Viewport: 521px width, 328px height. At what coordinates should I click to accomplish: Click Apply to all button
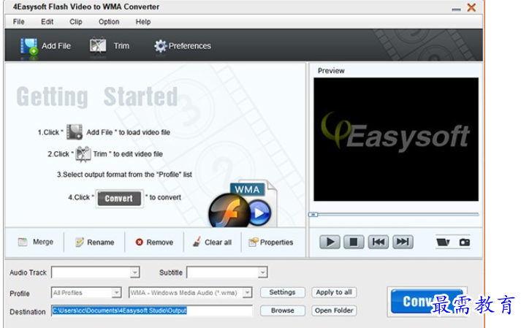coord(334,292)
